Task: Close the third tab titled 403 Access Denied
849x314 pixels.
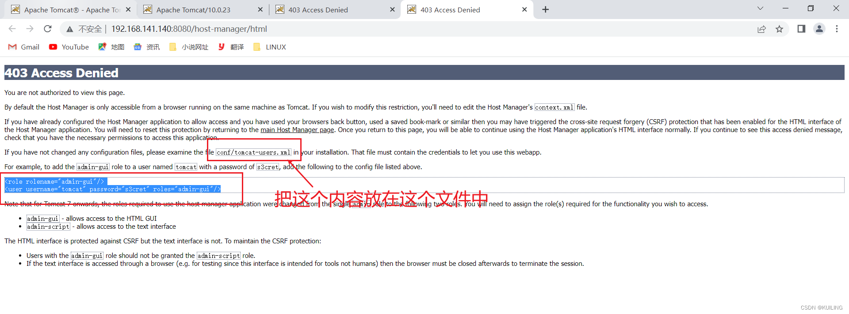Action: tap(392, 10)
